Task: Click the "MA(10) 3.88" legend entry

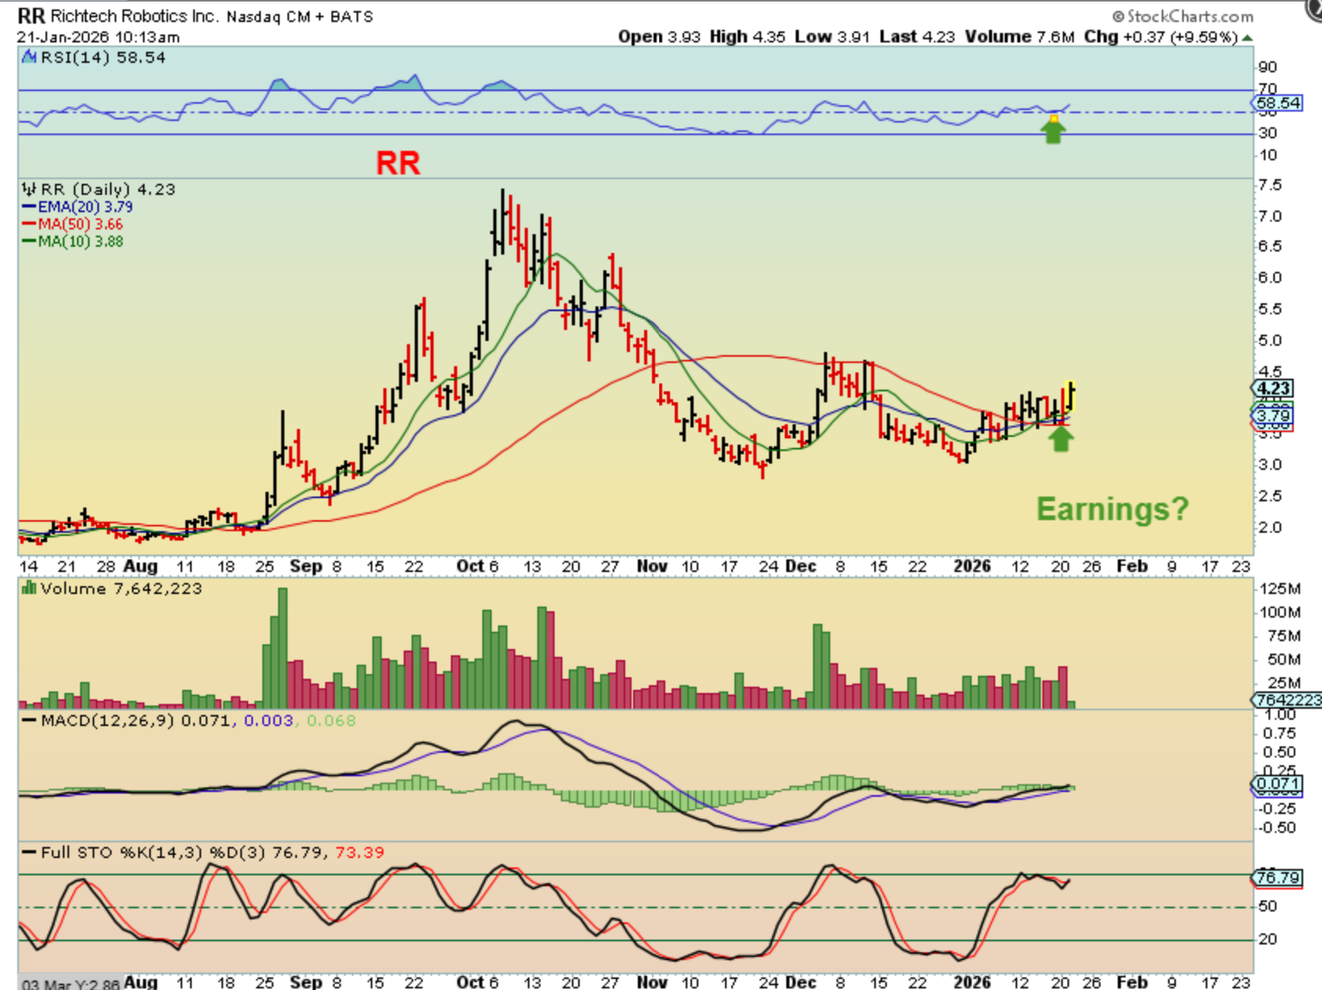Action: pyautogui.click(x=81, y=241)
